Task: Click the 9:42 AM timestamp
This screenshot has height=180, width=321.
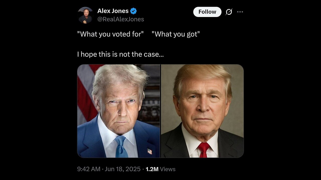Action: (x=89, y=169)
